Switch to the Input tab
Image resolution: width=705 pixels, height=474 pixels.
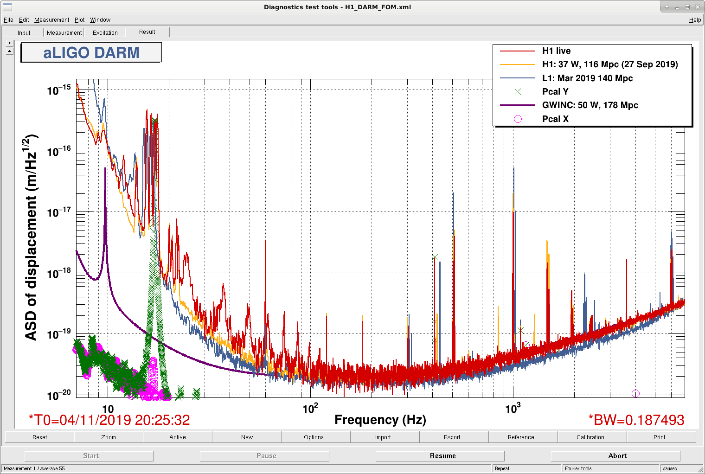[24, 32]
